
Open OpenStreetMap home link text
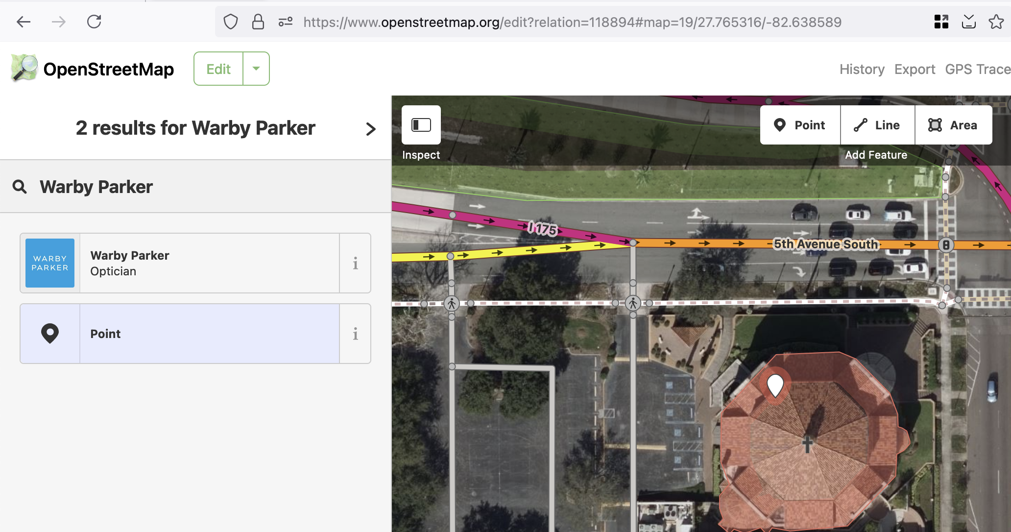[x=108, y=69]
